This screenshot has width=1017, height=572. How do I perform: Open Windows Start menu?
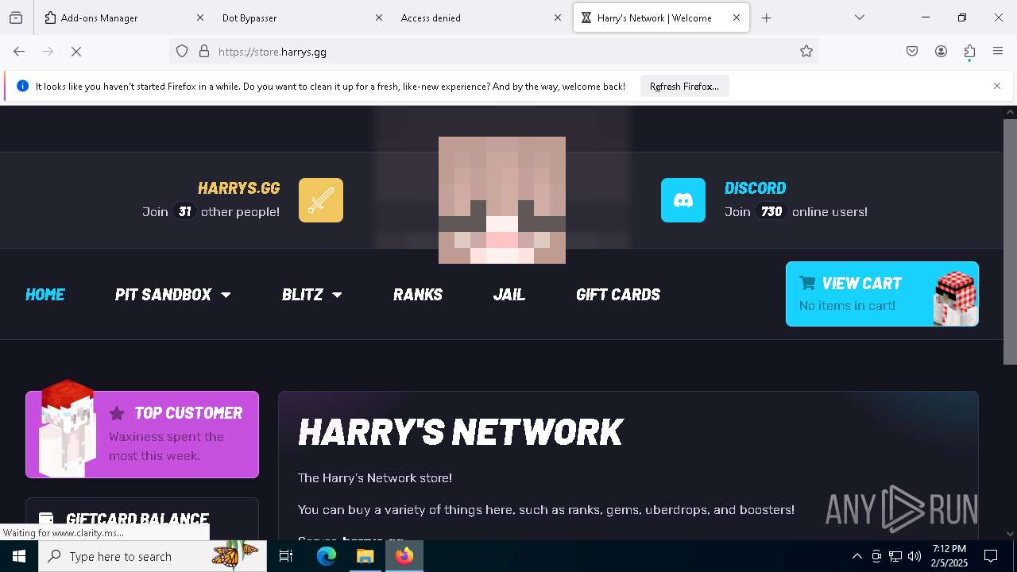tap(19, 556)
